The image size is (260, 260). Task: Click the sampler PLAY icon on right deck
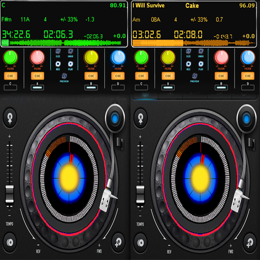(x=201, y=64)
